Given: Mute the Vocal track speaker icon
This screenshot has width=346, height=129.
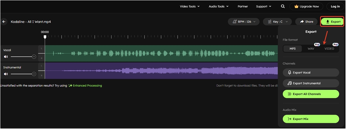Looking at the screenshot, I should [6, 57].
